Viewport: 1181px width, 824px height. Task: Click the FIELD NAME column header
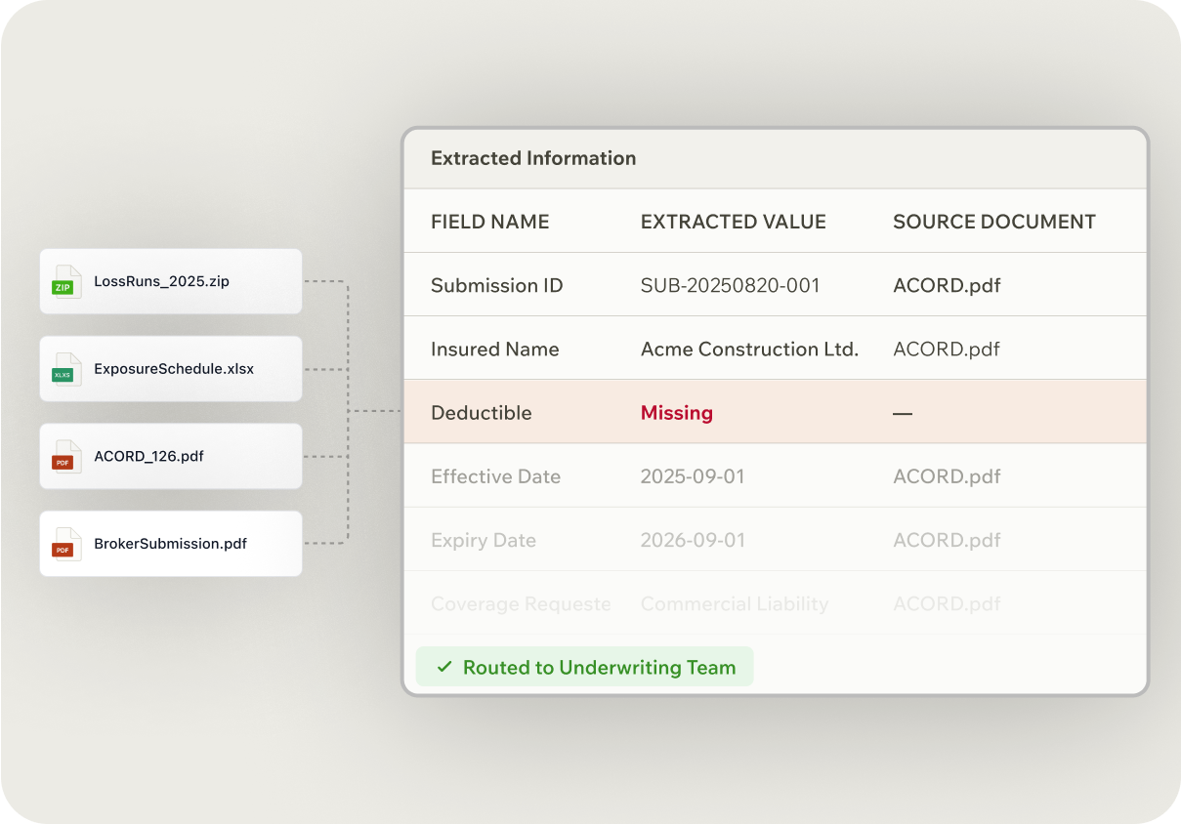[490, 222]
